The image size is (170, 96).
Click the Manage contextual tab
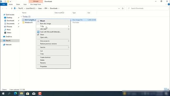click(x=36, y=1)
